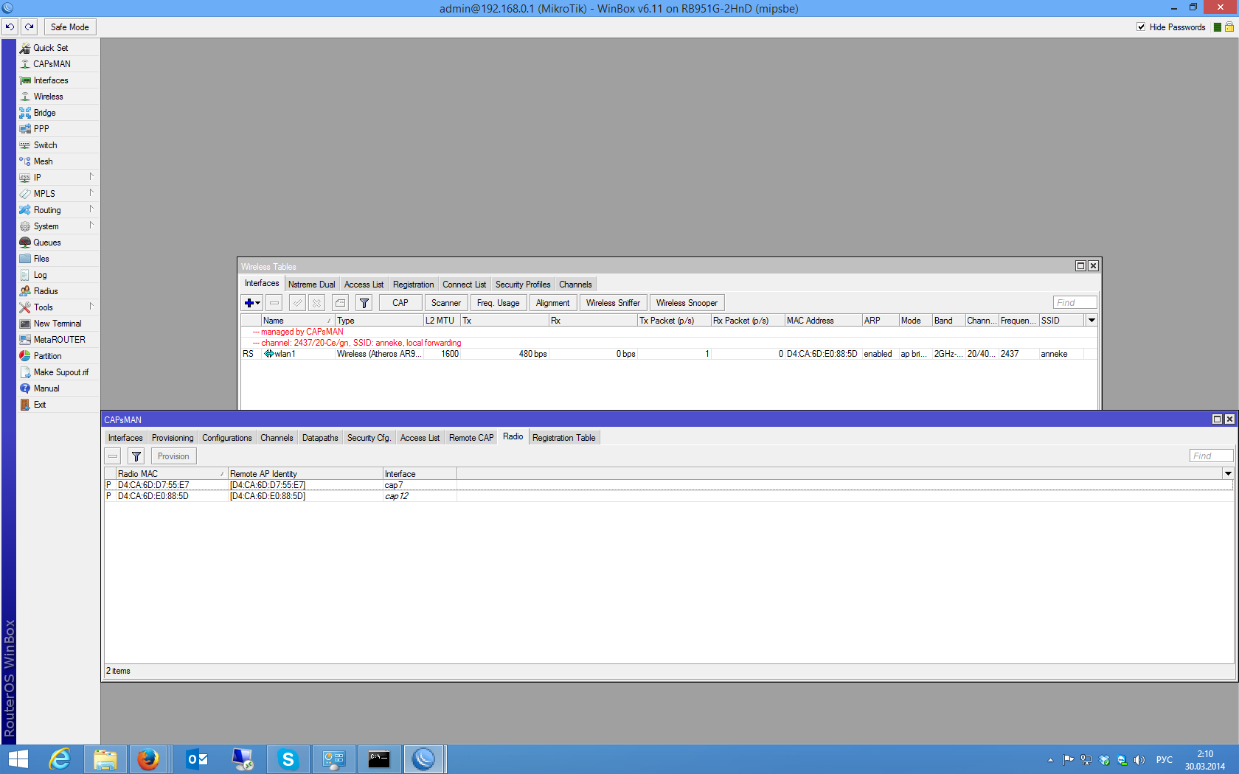Switch to Nstreme Dual tab

pos(312,285)
